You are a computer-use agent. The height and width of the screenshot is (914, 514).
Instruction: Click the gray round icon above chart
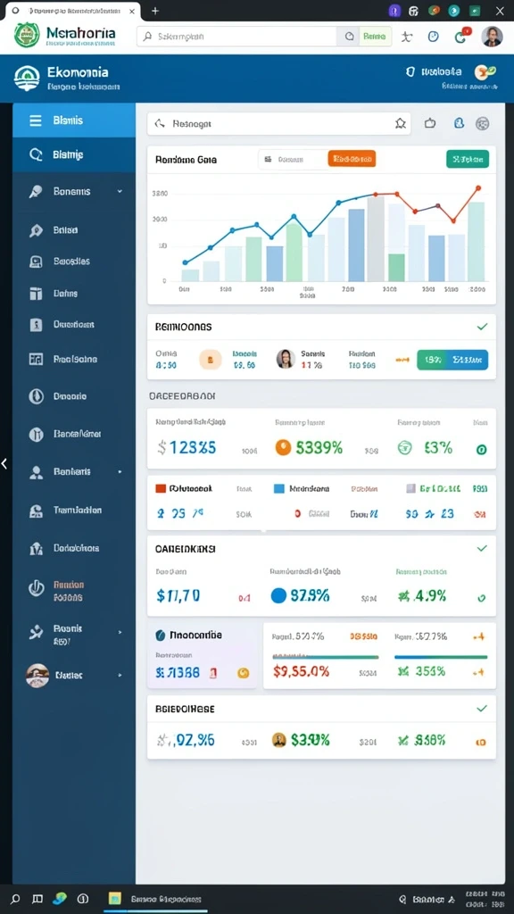483,123
